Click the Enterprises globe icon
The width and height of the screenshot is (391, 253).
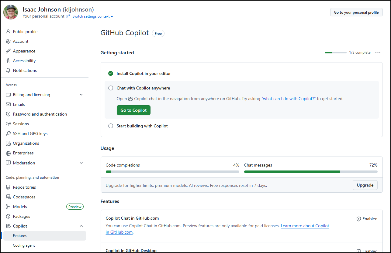(x=8, y=153)
